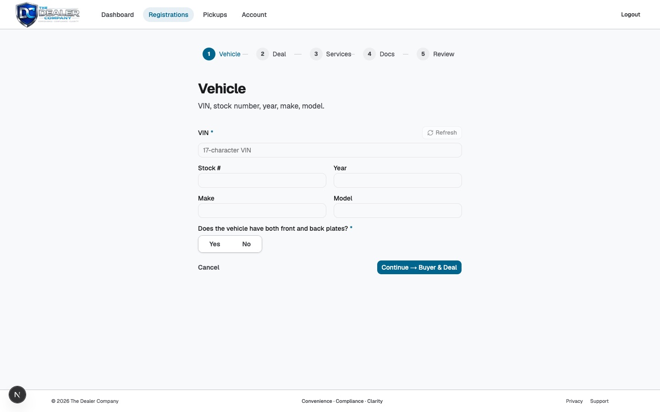Open the Account menu item
The height and width of the screenshot is (412, 660).
(x=254, y=15)
